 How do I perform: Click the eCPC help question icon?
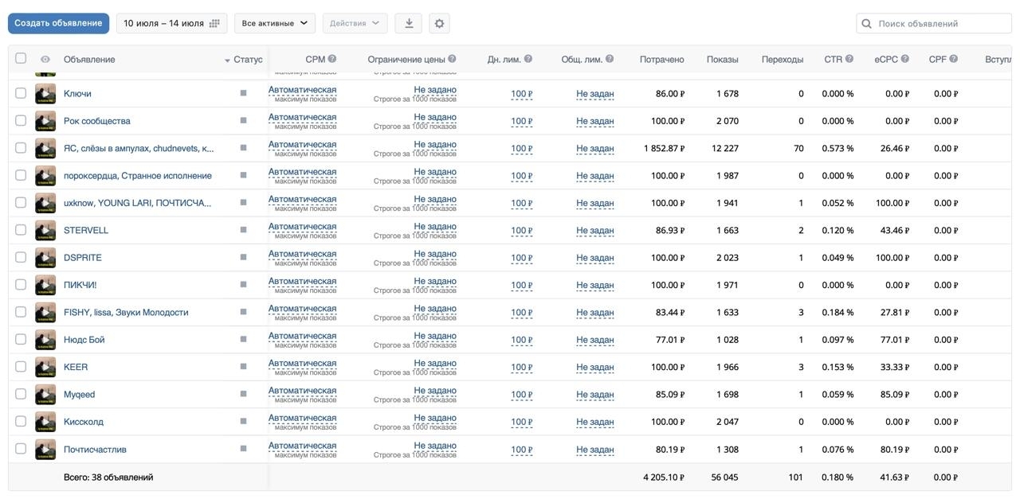(x=905, y=59)
